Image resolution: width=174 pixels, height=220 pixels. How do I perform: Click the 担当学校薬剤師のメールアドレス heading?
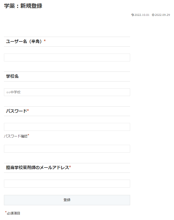(x=37, y=168)
